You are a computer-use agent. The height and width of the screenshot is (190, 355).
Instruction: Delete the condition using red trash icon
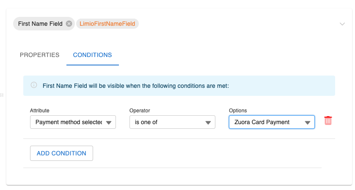coord(328,120)
